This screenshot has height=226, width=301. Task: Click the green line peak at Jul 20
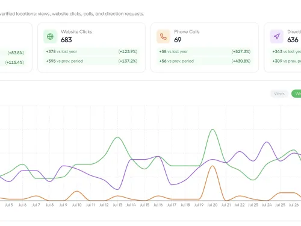(x=213, y=130)
